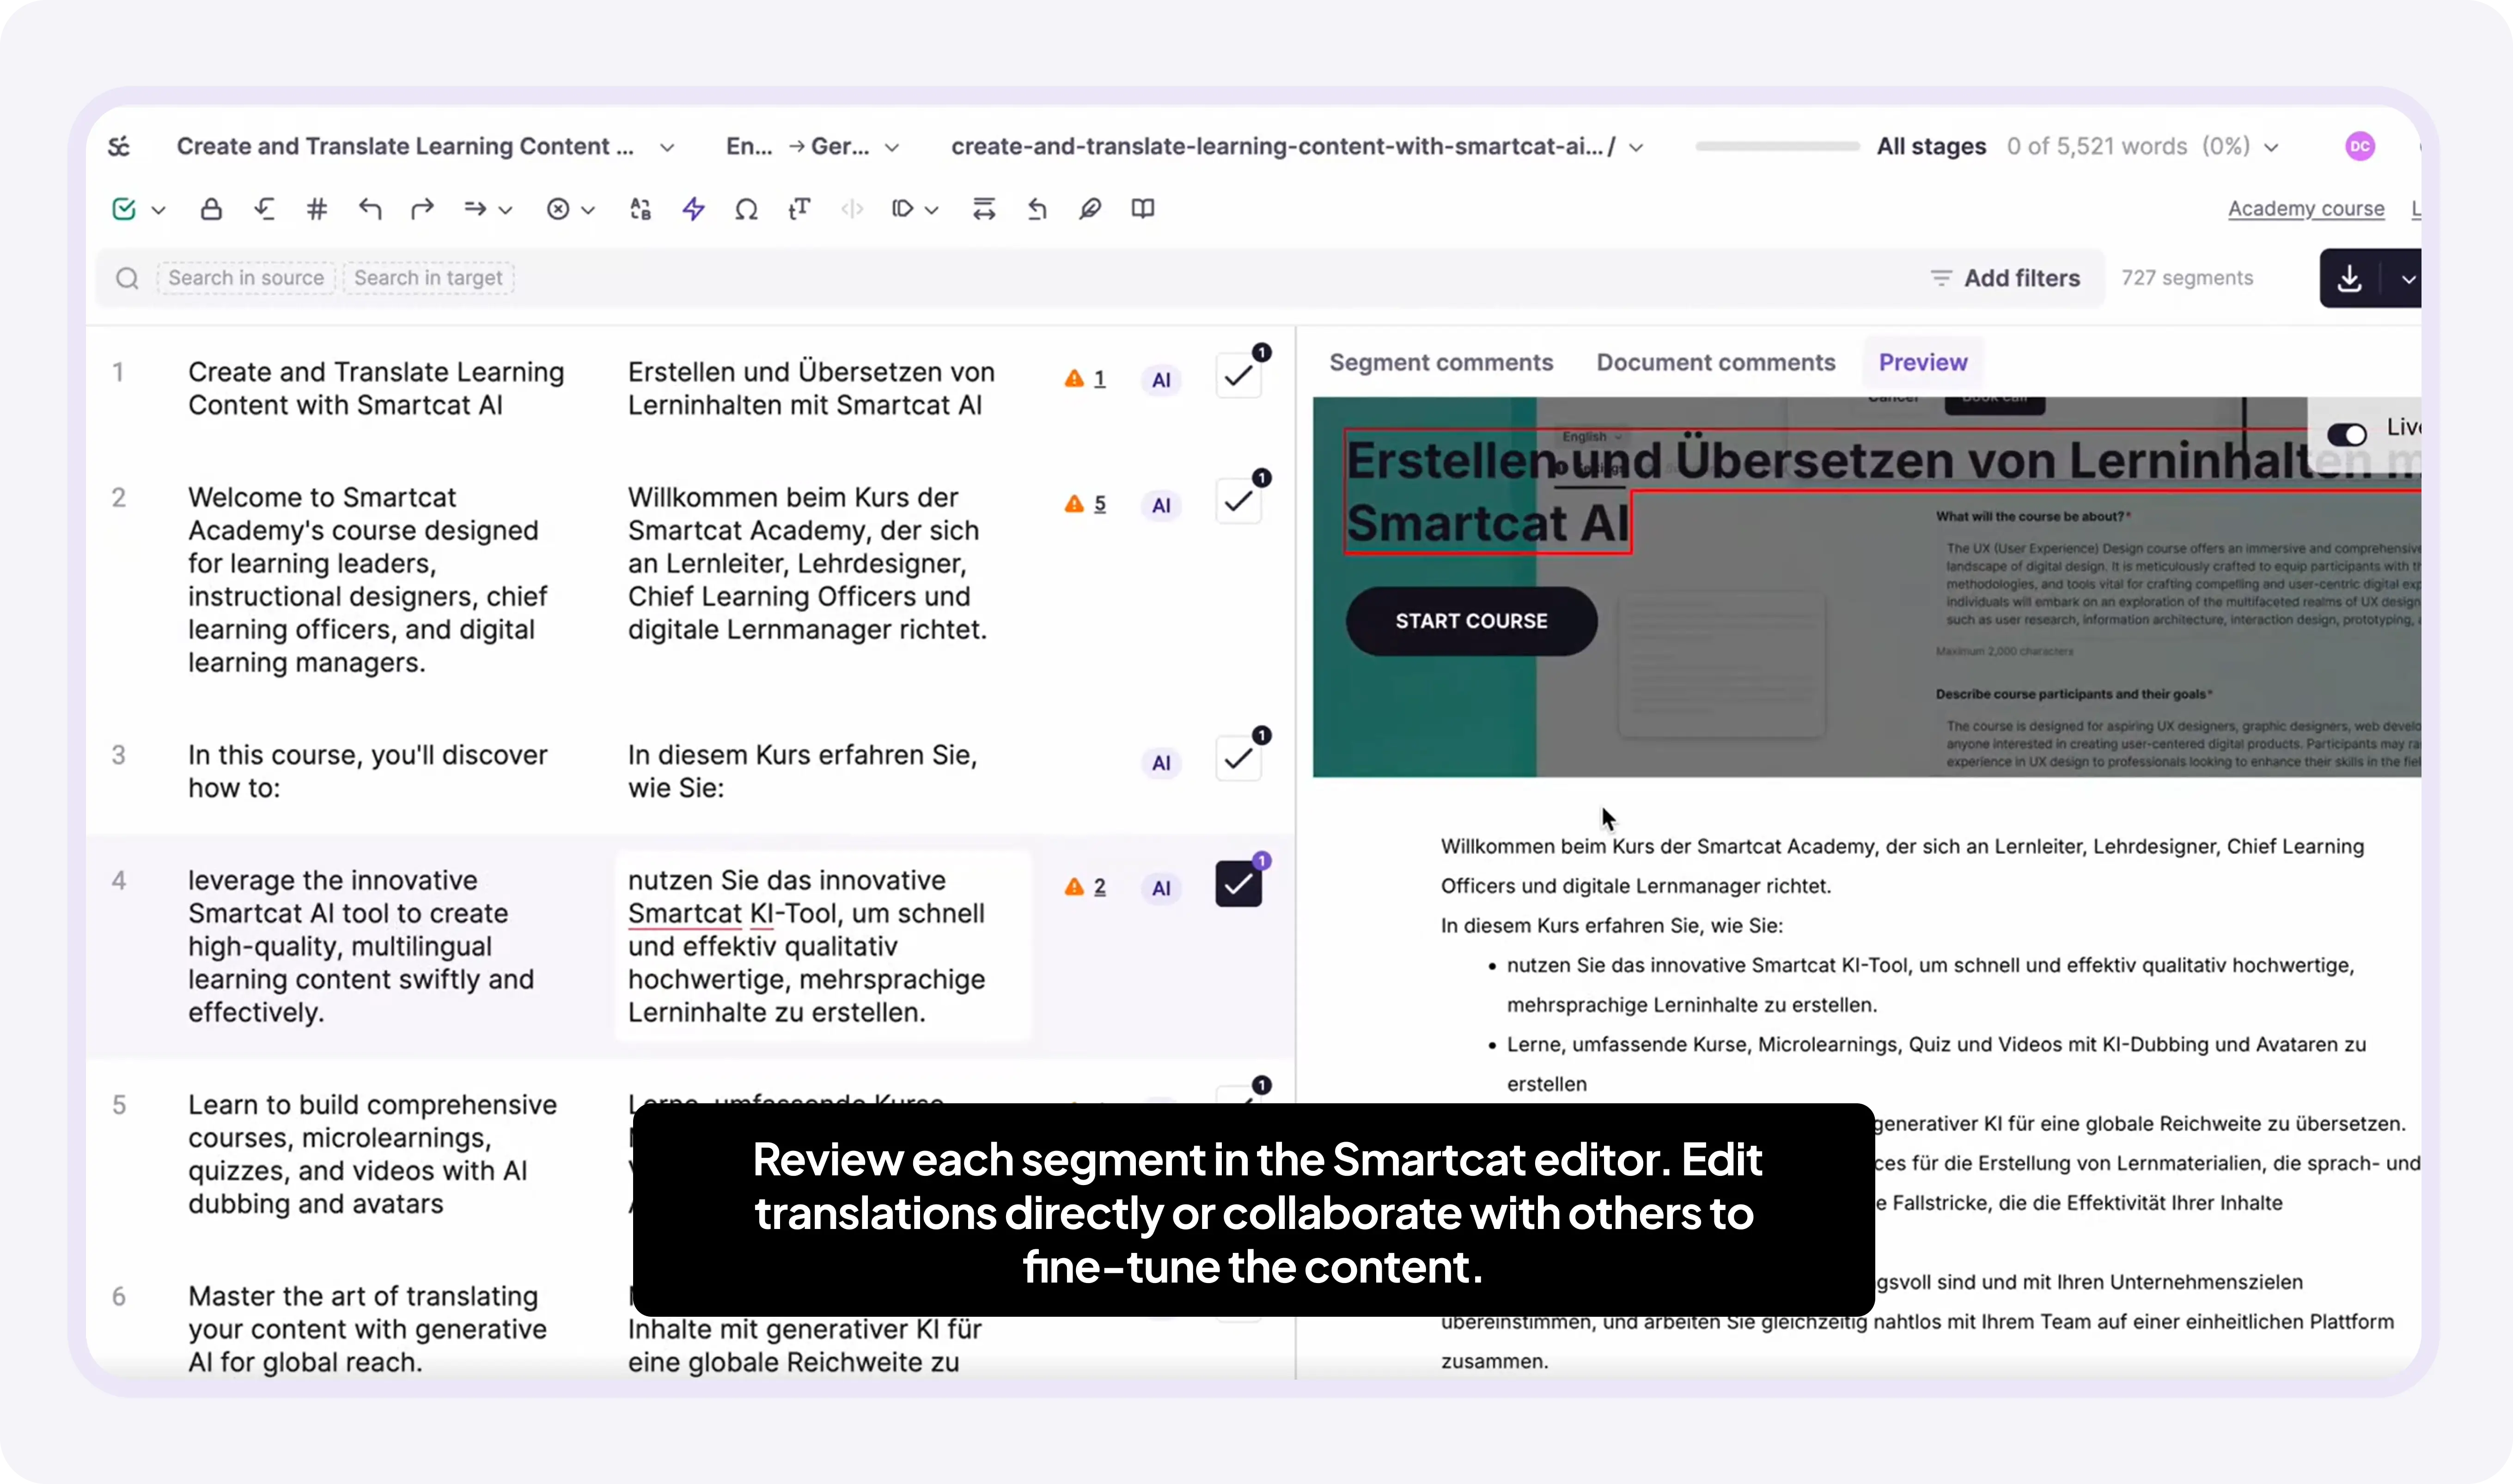Click the Search in target field
2513x1484 pixels.
coord(428,278)
